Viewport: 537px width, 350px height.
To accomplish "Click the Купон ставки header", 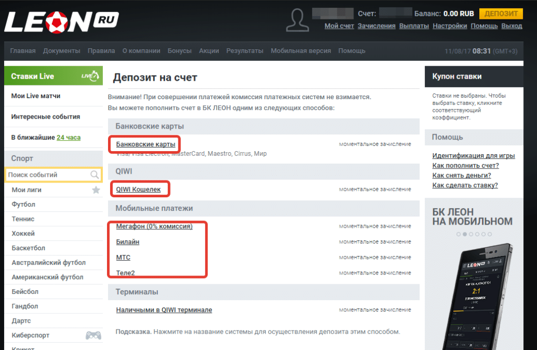I will [474, 77].
